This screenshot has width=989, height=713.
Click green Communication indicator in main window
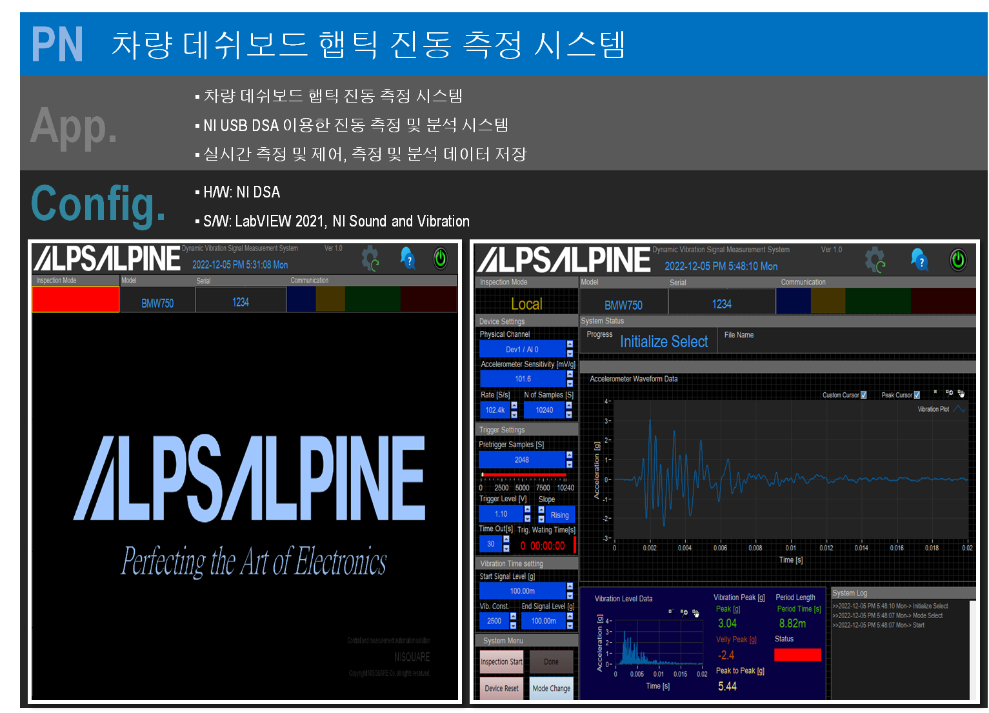[878, 301]
